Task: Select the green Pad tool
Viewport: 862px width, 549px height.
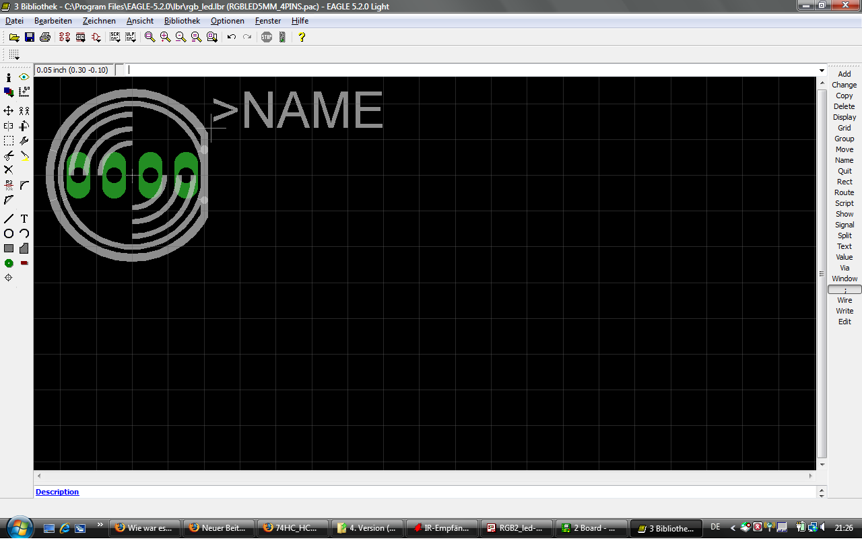Action: coord(9,263)
